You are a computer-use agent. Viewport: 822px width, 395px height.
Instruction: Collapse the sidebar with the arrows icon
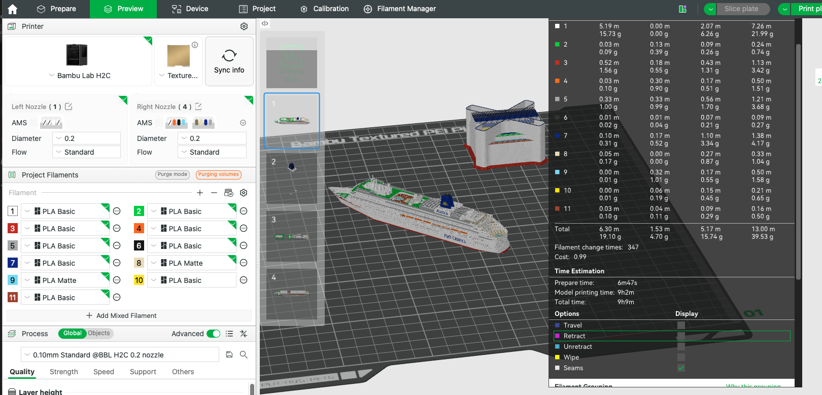click(265, 23)
